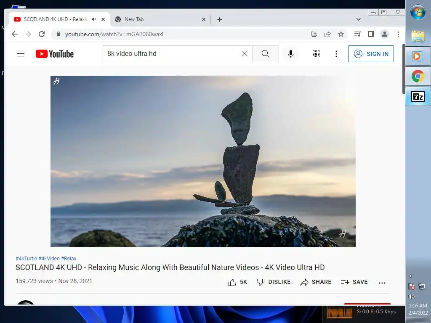Go back with the browser back arrow
Image resolution: width=431 pixels, height=323 pixels.
pos(15,34)
